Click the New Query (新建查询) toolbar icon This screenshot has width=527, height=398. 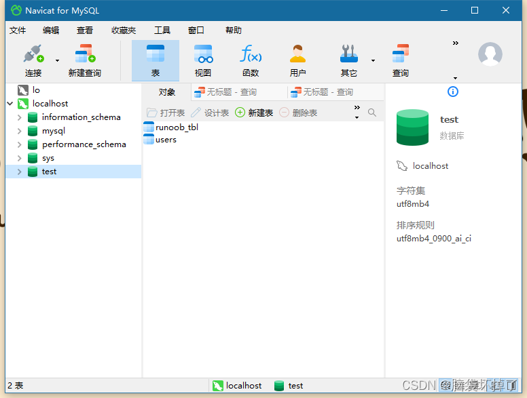pyautogui.click(x=85, y=61)
